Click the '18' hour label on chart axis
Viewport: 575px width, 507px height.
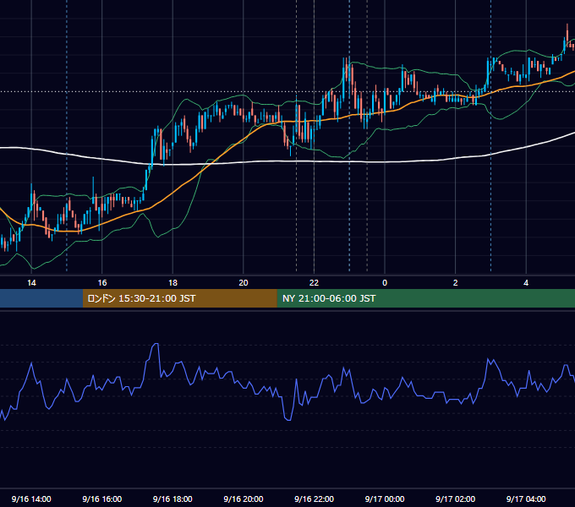coord(172,283)
